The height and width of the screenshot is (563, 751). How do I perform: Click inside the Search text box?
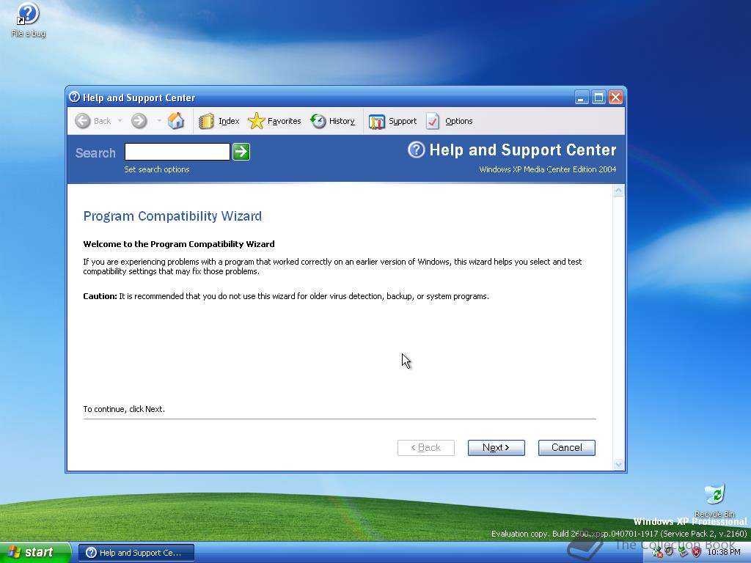pyautogui.click(x=177, y=152)
